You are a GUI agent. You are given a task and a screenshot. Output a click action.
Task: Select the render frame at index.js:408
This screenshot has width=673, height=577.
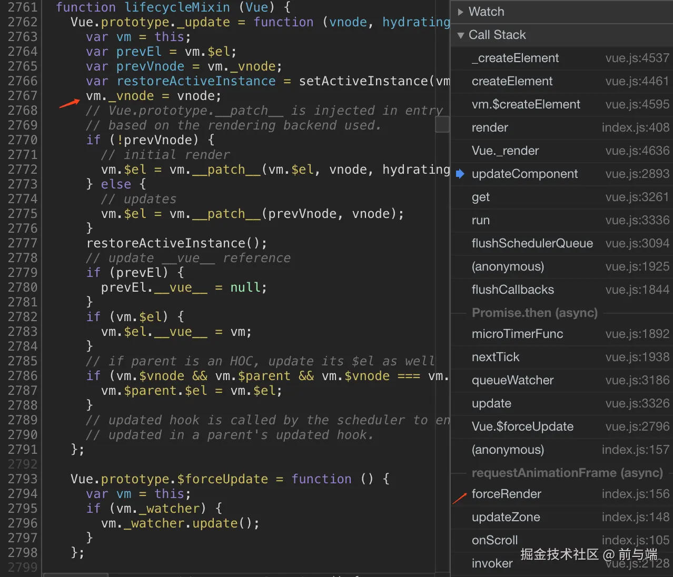[x=562, y=127]
